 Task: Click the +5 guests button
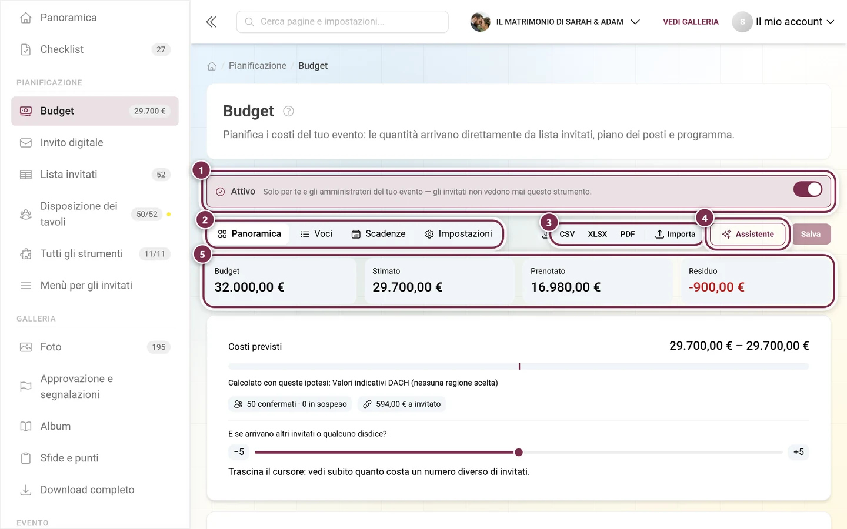pos(799,452)
